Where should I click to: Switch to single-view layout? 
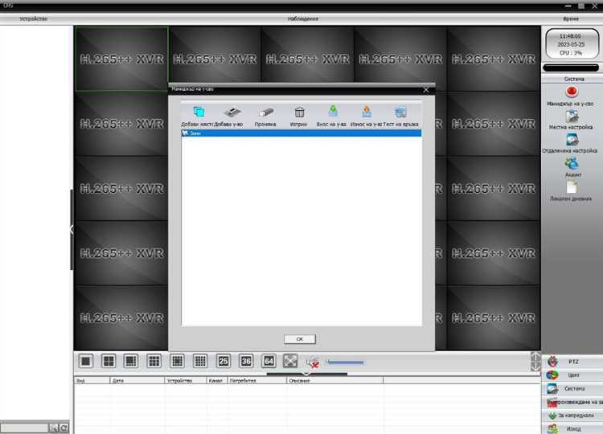86,361
